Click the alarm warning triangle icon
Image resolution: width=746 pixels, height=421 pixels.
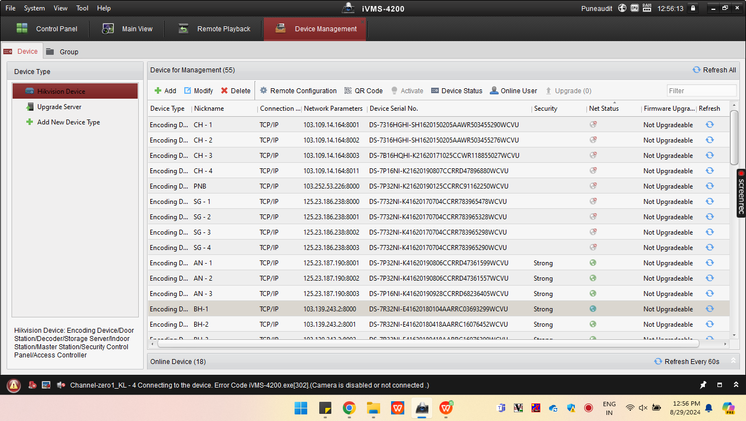(x=14, y=385)
